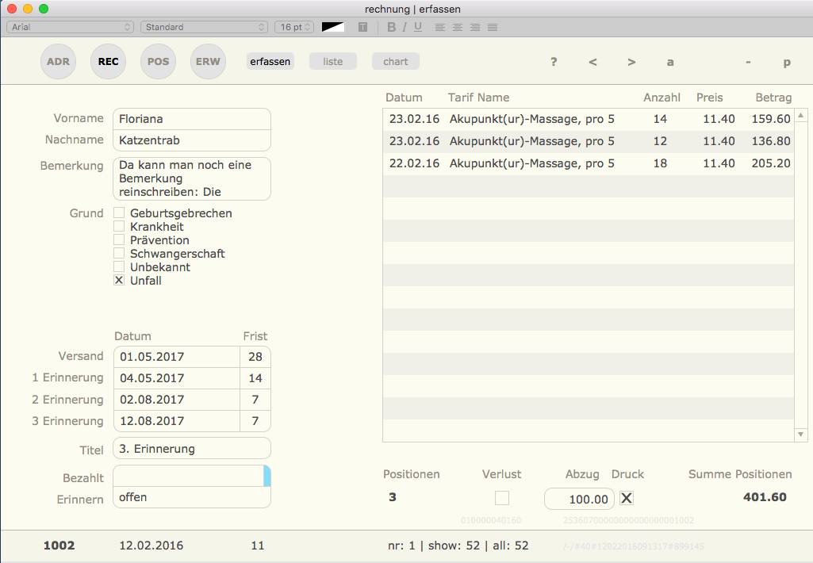Apply underline formatting
The width and height of the screenshot is (813, 563).
coord(418,27)
